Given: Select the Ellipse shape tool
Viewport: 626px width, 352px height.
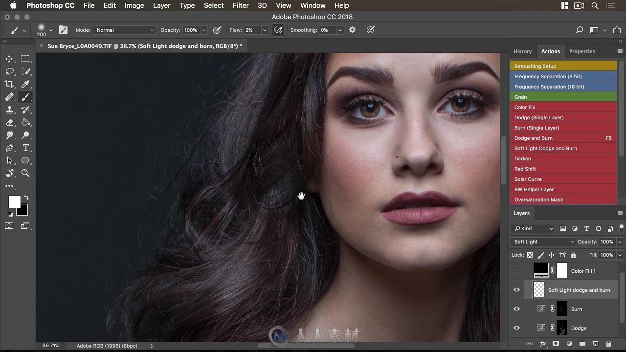Looking at the screenshot, I should tap(25, 160).
